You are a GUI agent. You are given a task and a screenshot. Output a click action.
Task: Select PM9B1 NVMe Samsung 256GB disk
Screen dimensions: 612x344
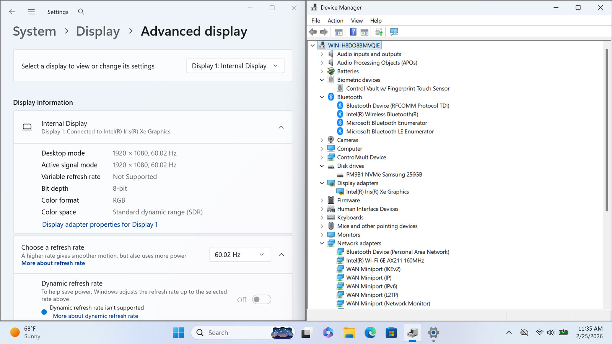point(384,175)
